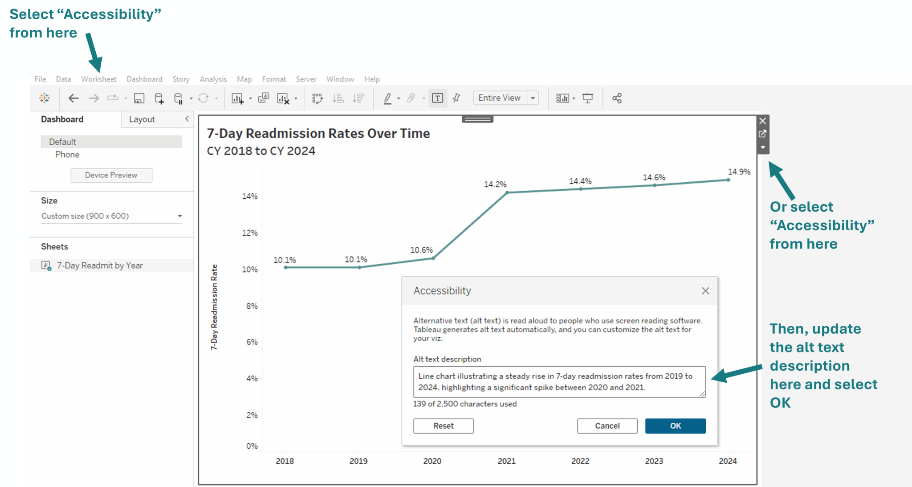
Task: Click the Share workbook icon
Action: click(617, 98)
